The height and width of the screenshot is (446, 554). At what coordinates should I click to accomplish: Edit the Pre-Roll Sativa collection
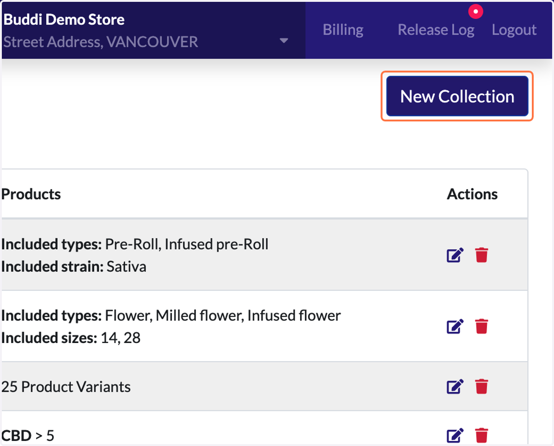pyautogui.click(x=455, y=255)
